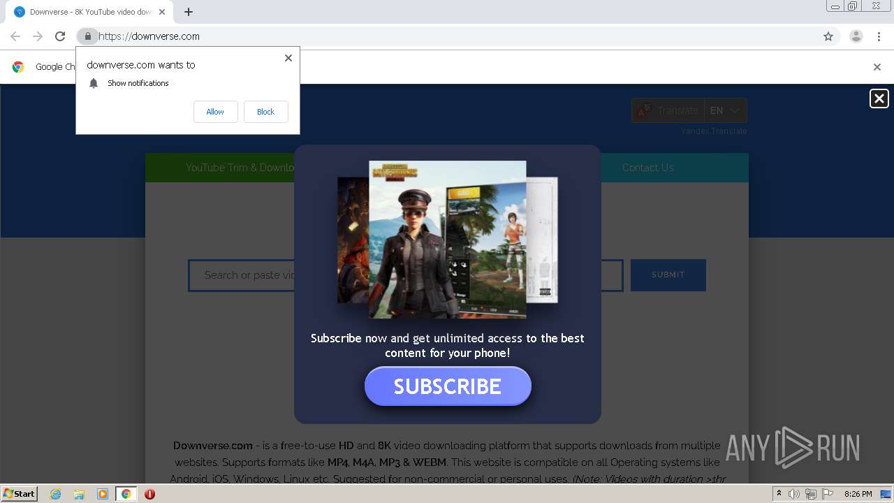894x503 pixels.
Task: Block notifications from downverse.com
Action: [265, 112]
